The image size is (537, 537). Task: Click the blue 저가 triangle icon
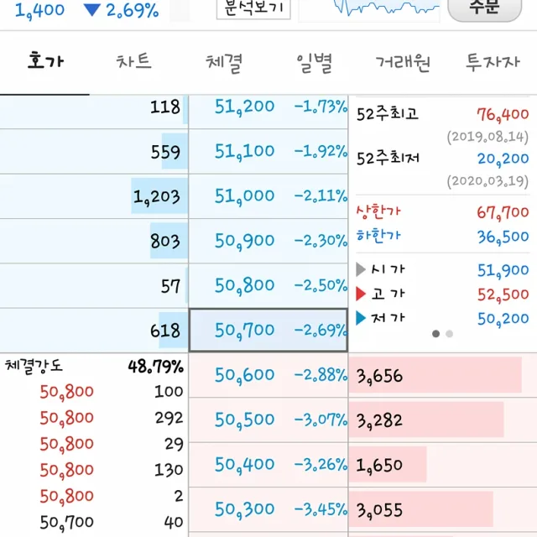point(360,318)
